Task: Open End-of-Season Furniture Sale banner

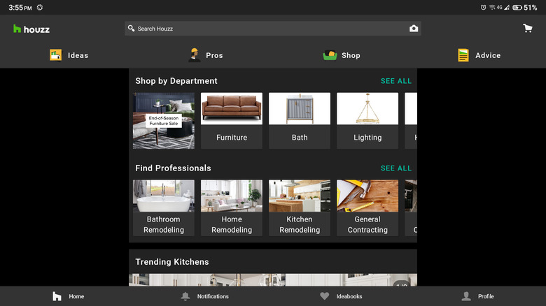Action: (x=164, y=121)
